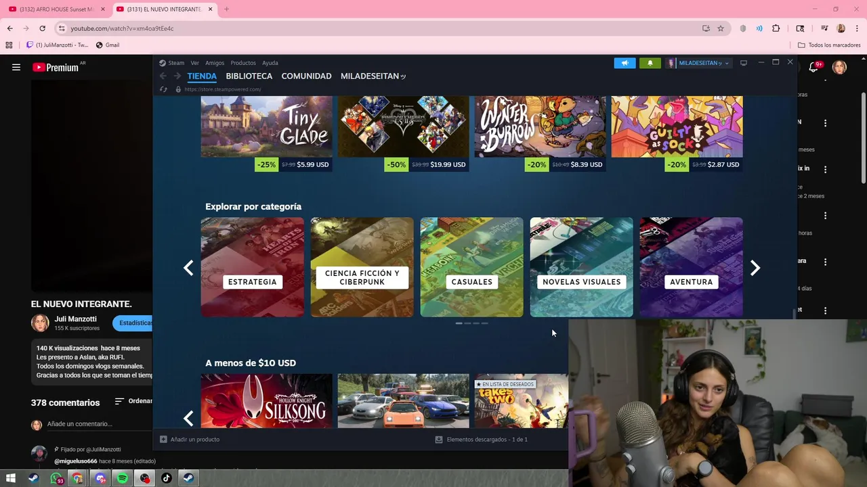867x487 pixels.
Task: Reload the YouTube page in Chrome
Action: [x=42, y=28]
